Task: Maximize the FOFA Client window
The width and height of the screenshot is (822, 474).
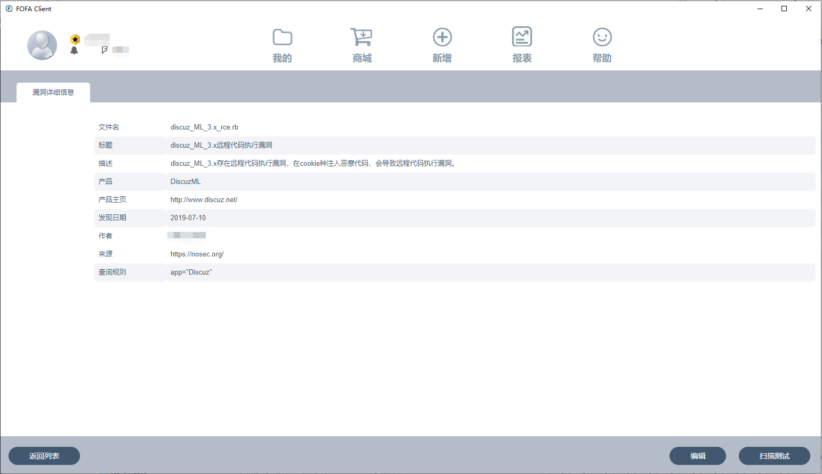Action: 784,9
